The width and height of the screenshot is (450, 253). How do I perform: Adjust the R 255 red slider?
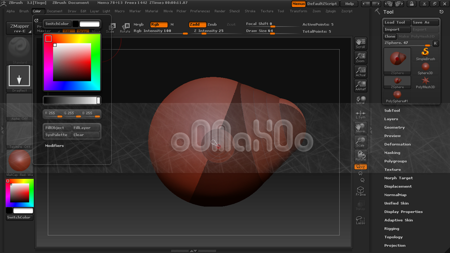tap(53, 113)
